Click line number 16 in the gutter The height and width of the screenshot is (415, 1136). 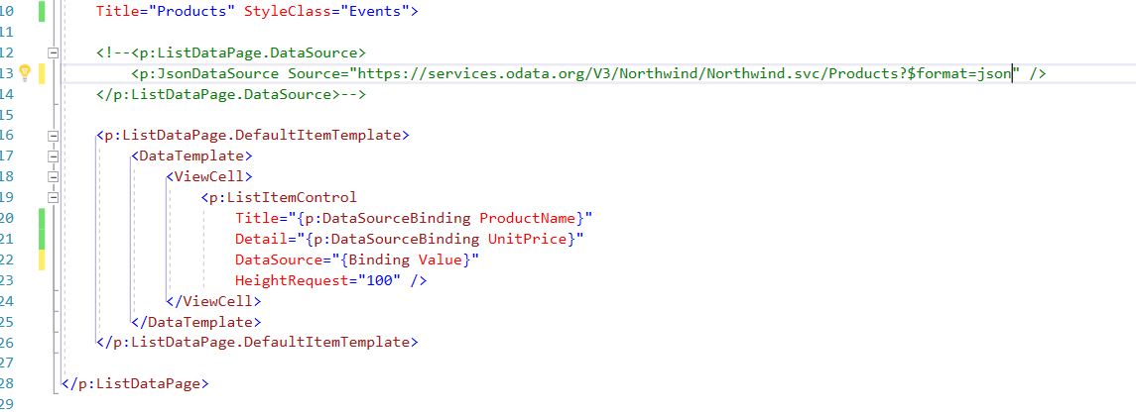(7, 136)
